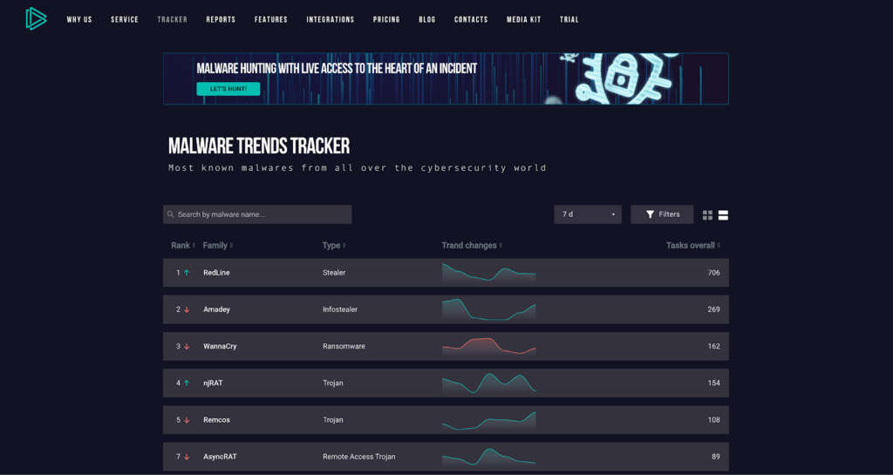Screen dimensions: 893x475
Task: Click the funnel icon in Filters
Action: pos(650,214)
